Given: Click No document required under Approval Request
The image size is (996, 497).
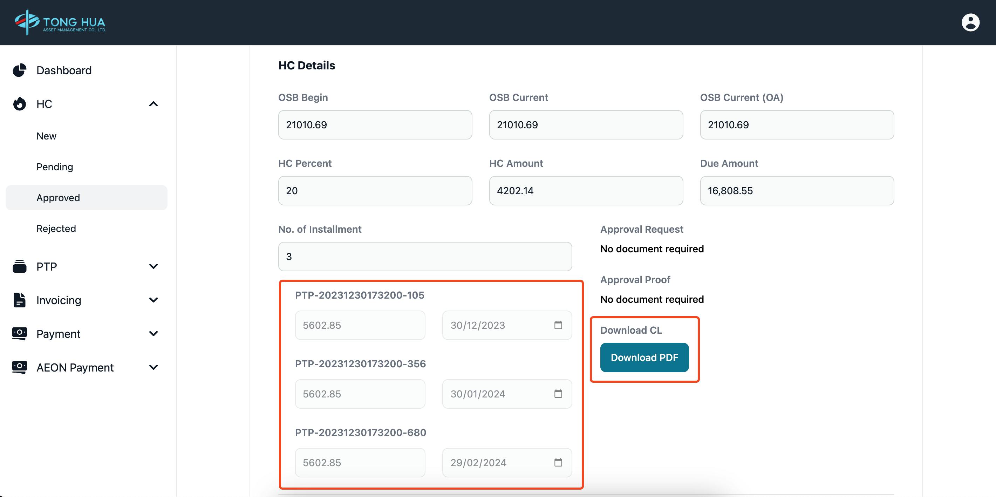Looking at the screenshot, I should pos(652,249).
